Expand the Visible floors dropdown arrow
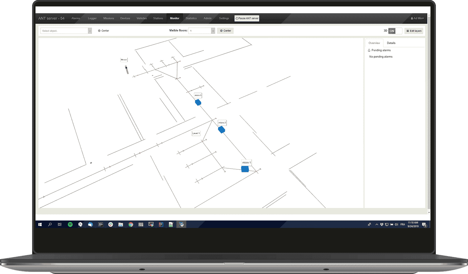The image size is (468, 274). tap(213, 31)
